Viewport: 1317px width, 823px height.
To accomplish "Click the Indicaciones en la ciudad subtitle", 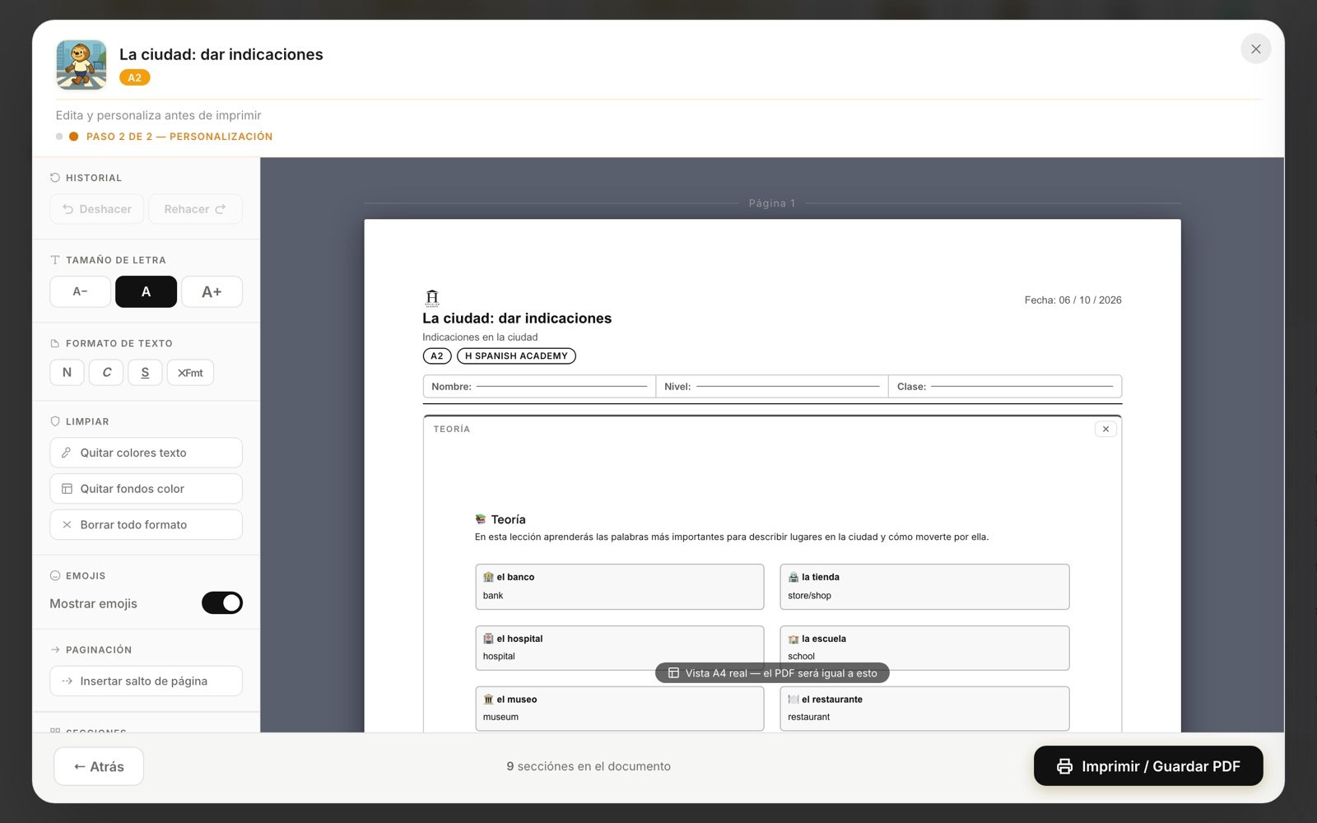I will [480, 337].
